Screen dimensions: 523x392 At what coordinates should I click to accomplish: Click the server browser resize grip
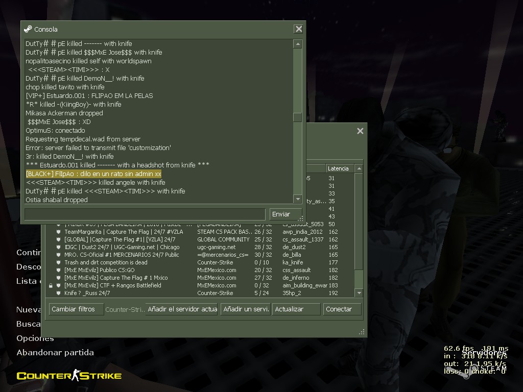pos(362,332)
